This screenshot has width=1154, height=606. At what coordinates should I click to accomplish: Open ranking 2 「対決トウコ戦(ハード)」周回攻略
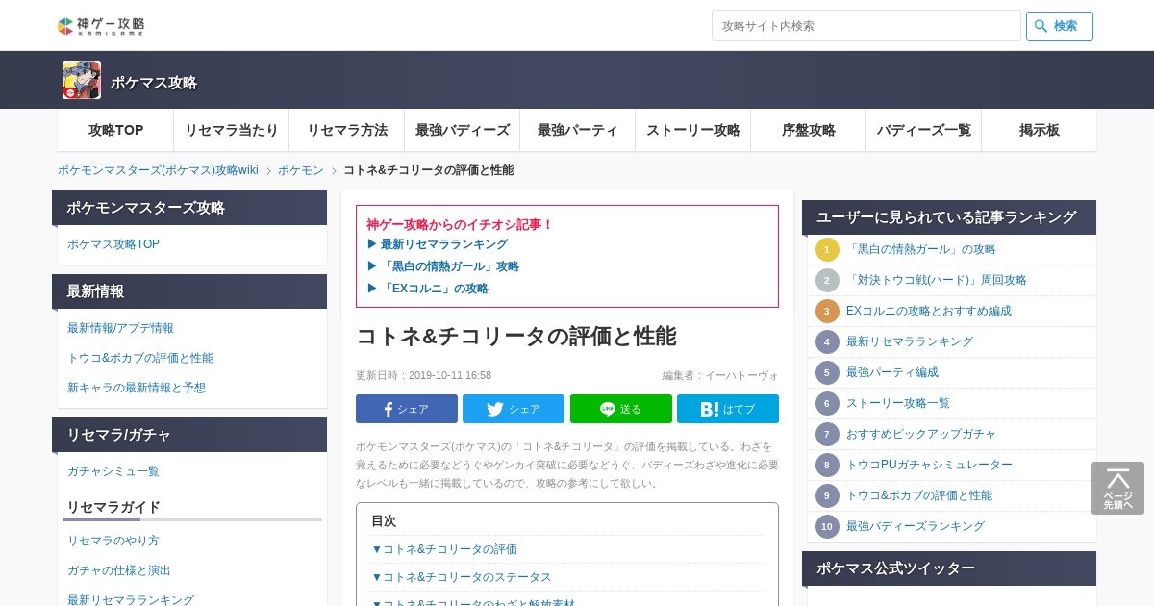pyautogui.click(x=937, y=280)
